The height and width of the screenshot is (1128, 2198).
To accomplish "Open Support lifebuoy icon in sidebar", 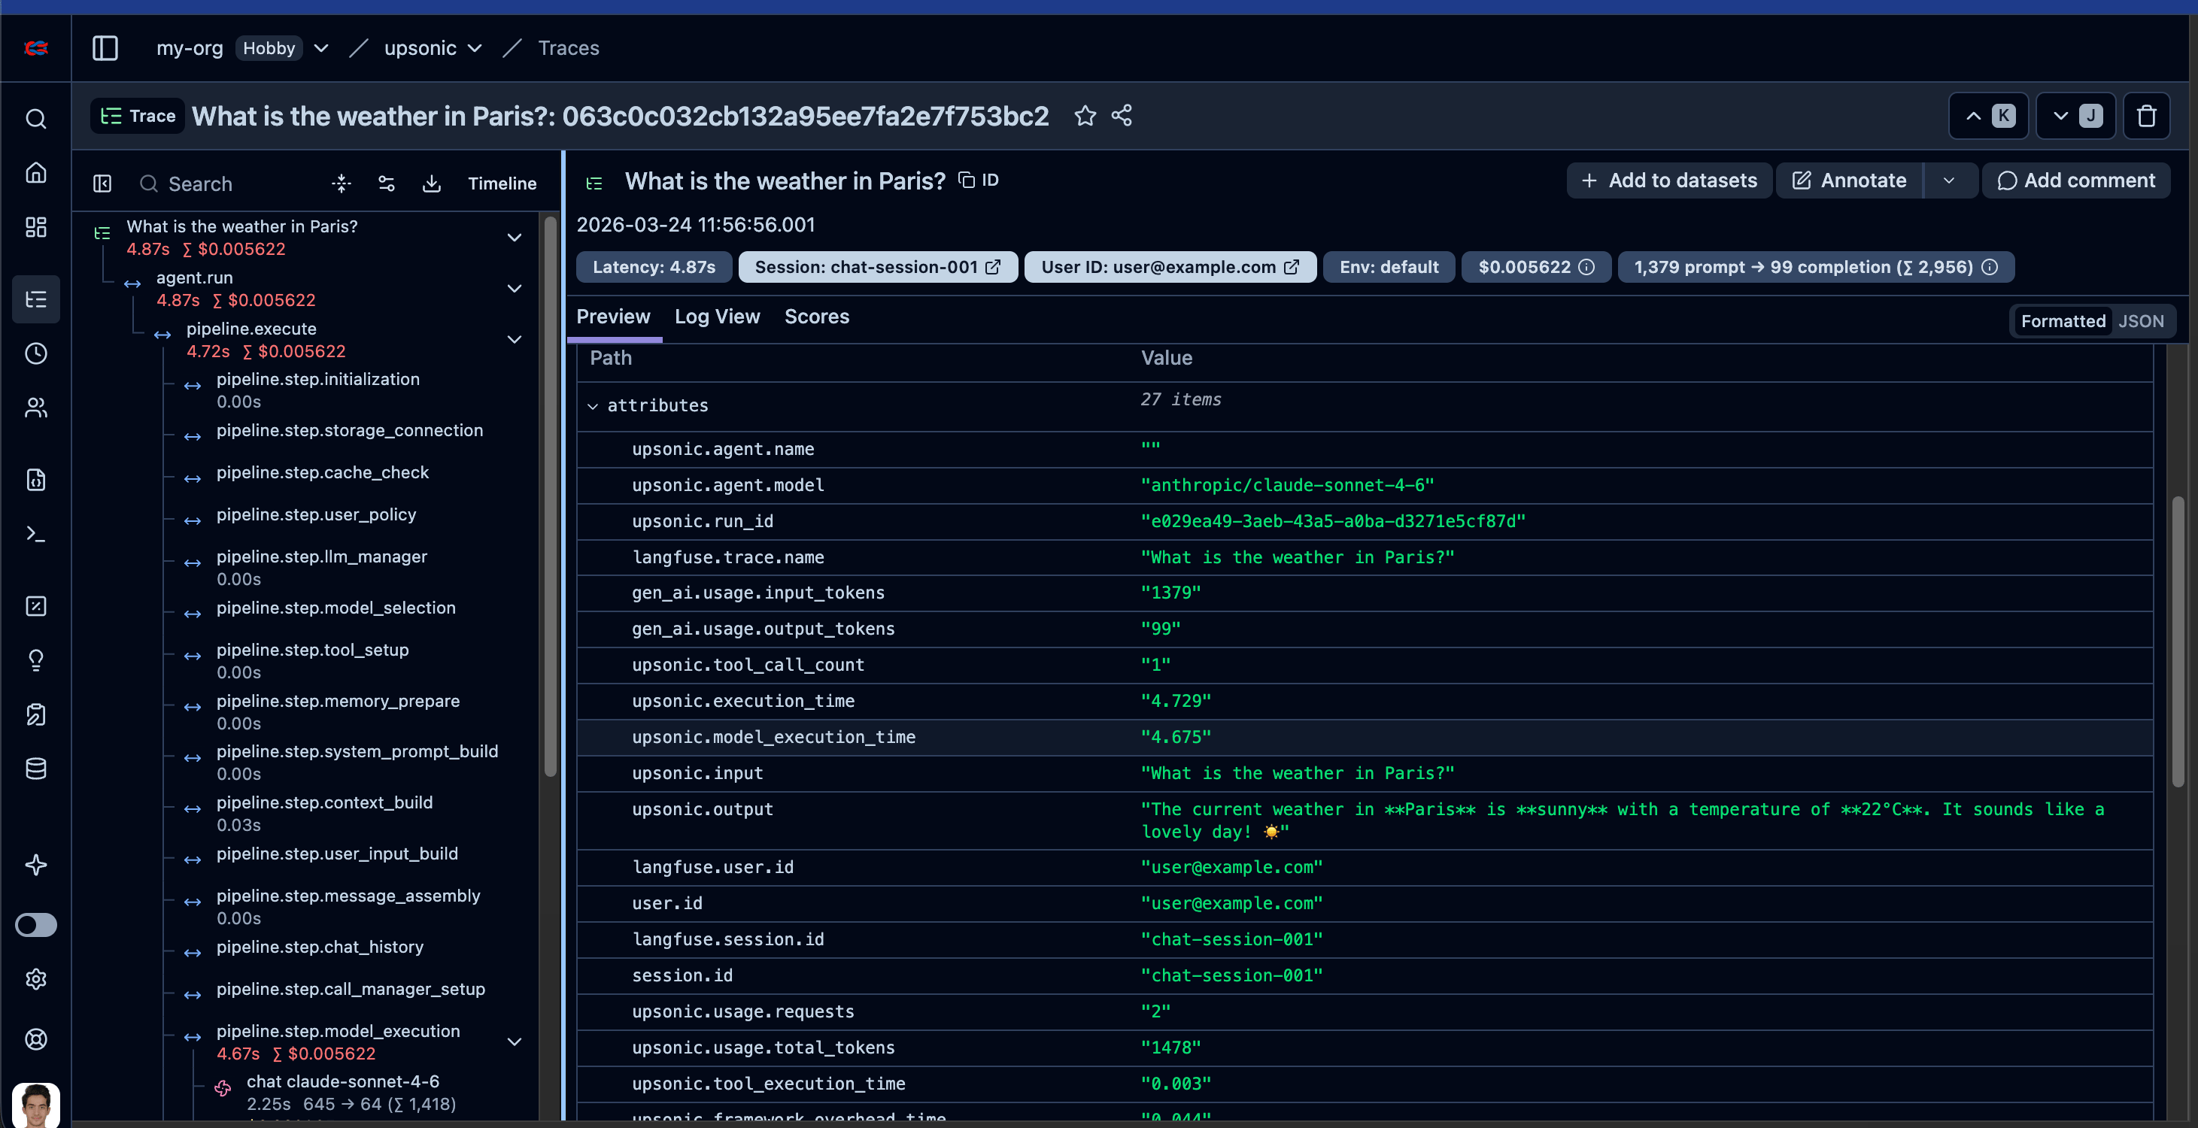I will click(x=36, y=1039).
